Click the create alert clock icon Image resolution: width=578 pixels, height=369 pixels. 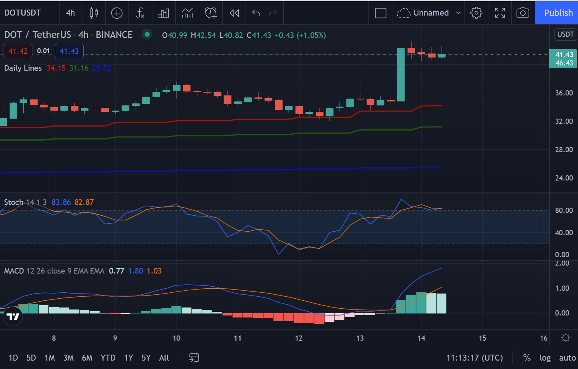[x=211, y=13]
